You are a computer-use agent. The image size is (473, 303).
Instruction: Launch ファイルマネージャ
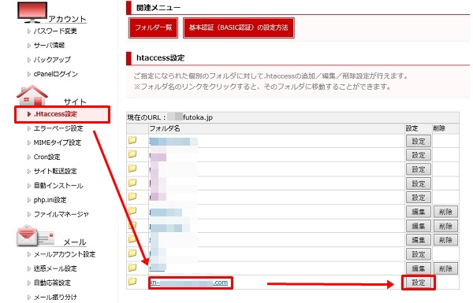pos(61,214)
